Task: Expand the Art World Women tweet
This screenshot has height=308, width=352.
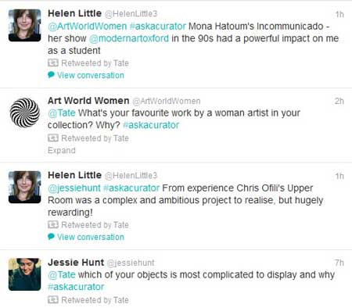Action: (x=62, y=150)
